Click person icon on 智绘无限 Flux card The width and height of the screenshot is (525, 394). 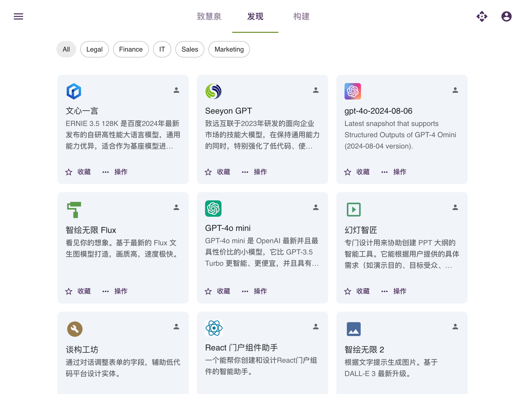(x=176, y=207)
